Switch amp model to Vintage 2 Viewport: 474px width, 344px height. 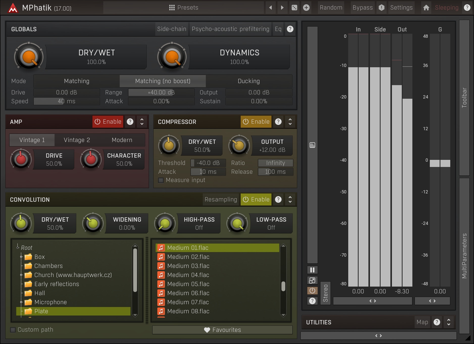click(77, 140)
